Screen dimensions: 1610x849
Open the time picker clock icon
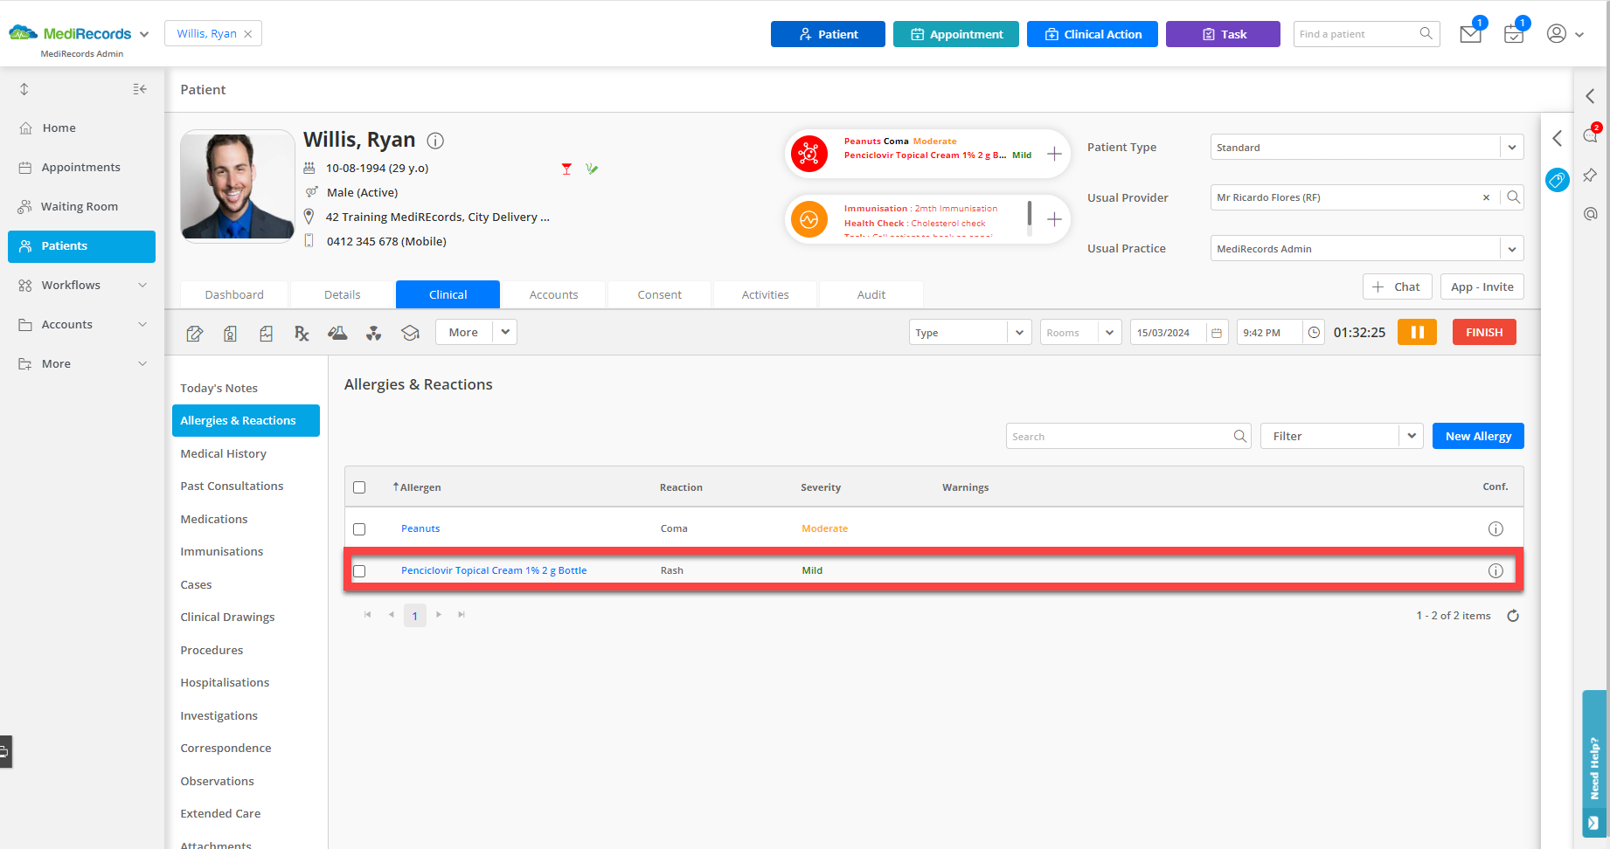[1314, 333]
